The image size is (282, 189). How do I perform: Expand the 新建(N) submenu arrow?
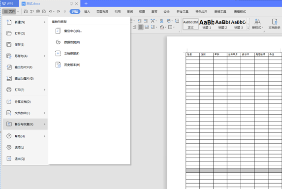coord(45,22)
